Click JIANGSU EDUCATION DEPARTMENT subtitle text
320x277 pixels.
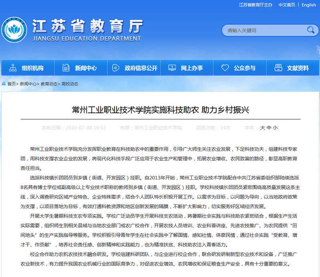pyautogui.click(x=87, y=39)
